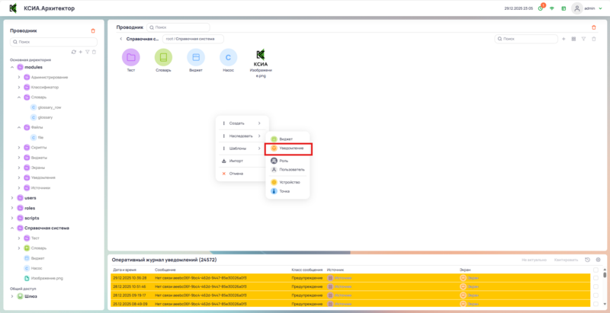Tick the checkbox on second notification row

pyautogui.click(x=596, y=286)
